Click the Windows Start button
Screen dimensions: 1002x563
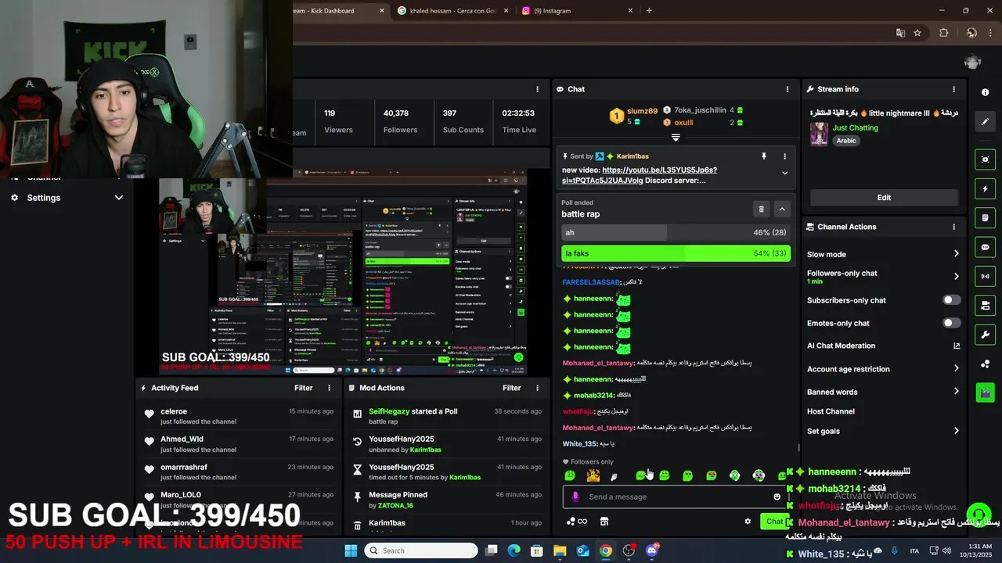click(351, 550)
